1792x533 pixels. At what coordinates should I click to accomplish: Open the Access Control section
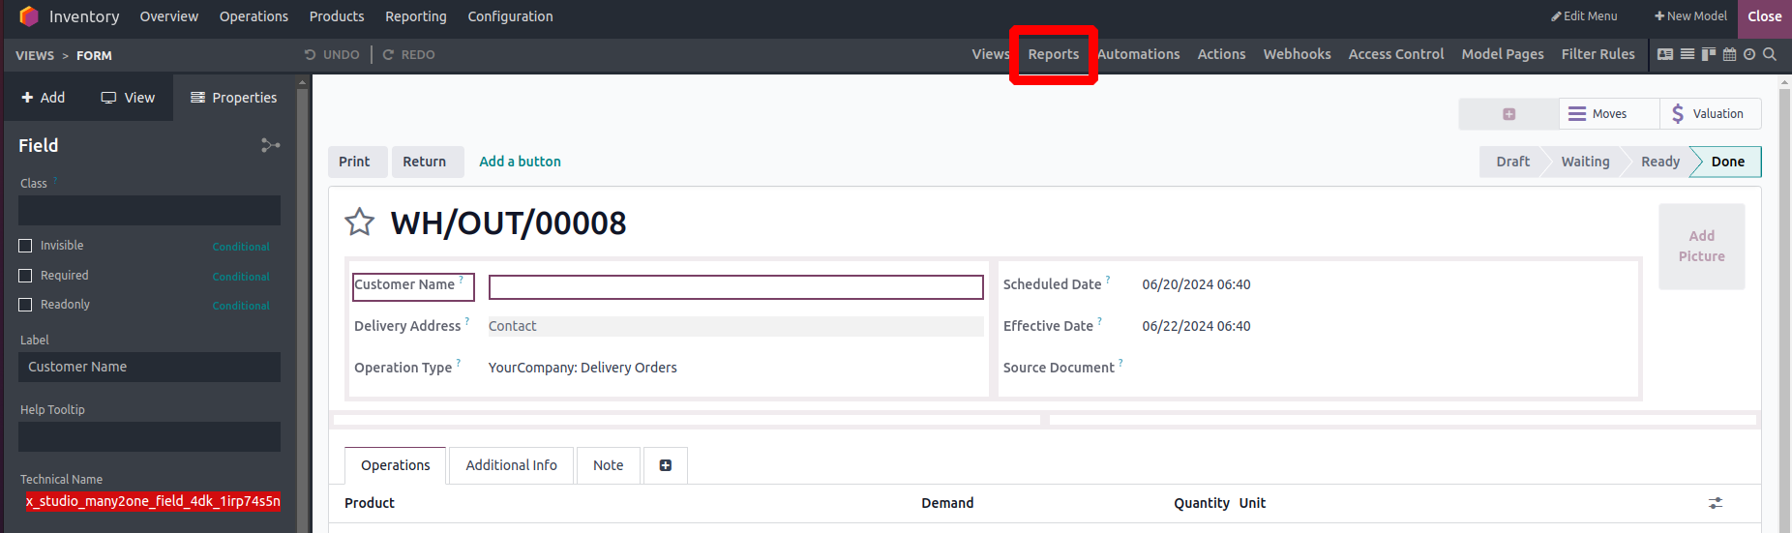(1396, 54)
